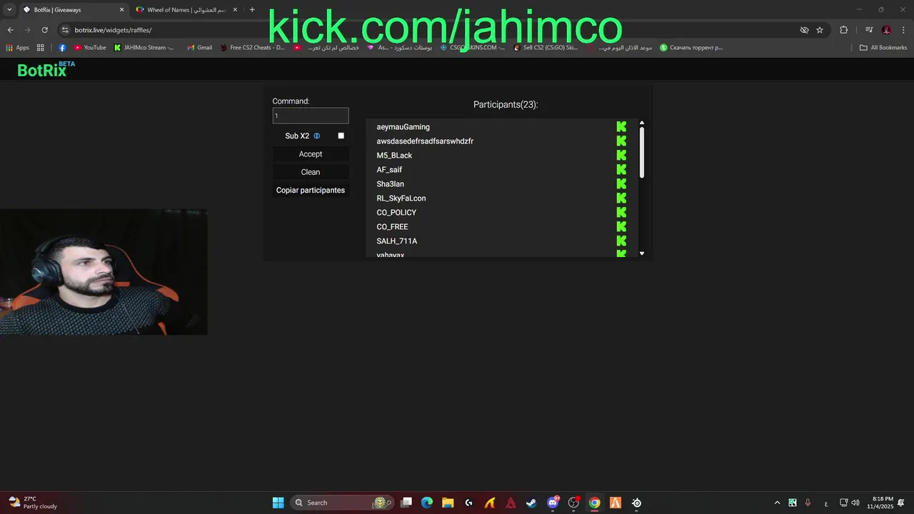
Task: Switch to the Wheel of Names tab
Action: (x=186, y=10)
